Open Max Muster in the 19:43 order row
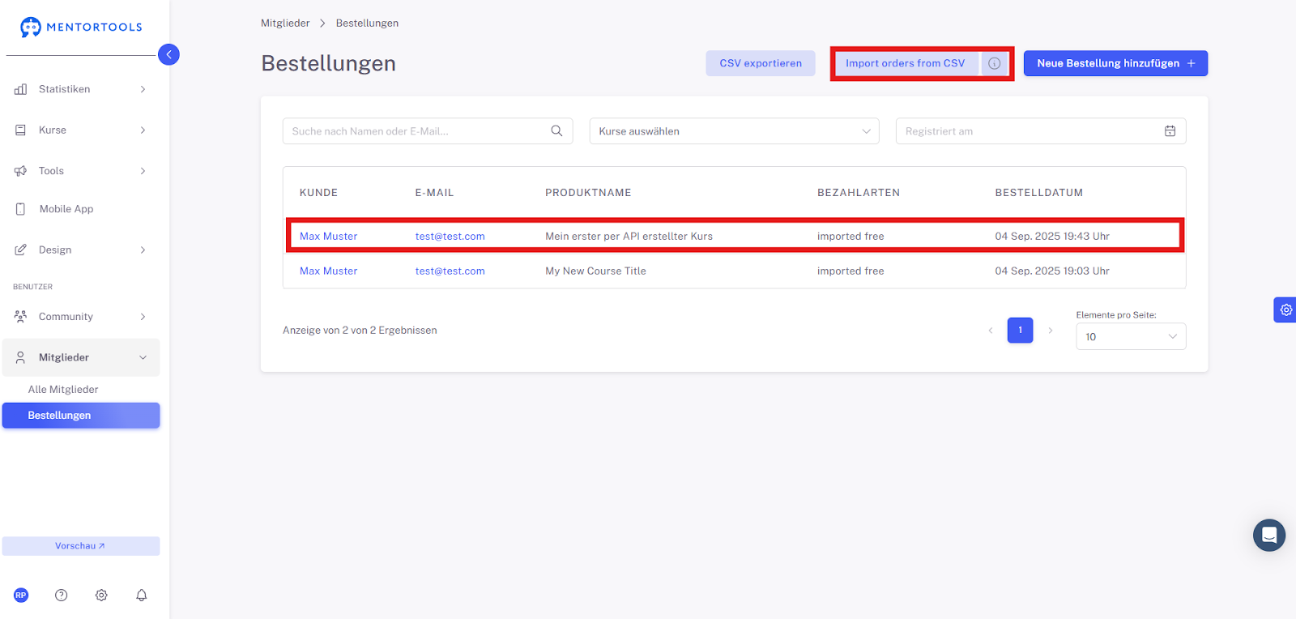Image resolution: width=1296 pixels, height=619 pixels. pyautogui.click(x=328, y=236)
